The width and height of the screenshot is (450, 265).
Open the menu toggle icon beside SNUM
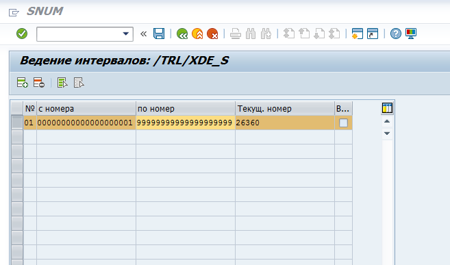(x=14, y=12)
